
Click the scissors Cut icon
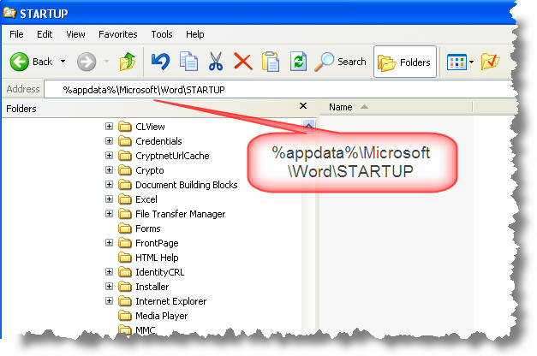[x=216, y=62]
